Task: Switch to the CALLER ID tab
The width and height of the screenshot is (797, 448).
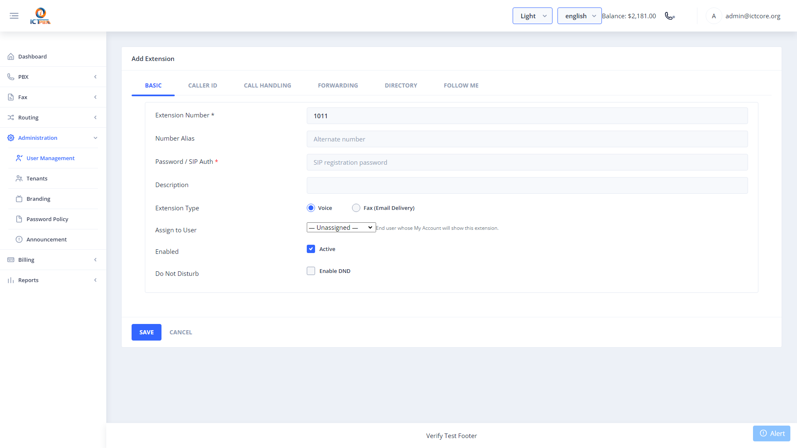Action: (x=203, y=85)
